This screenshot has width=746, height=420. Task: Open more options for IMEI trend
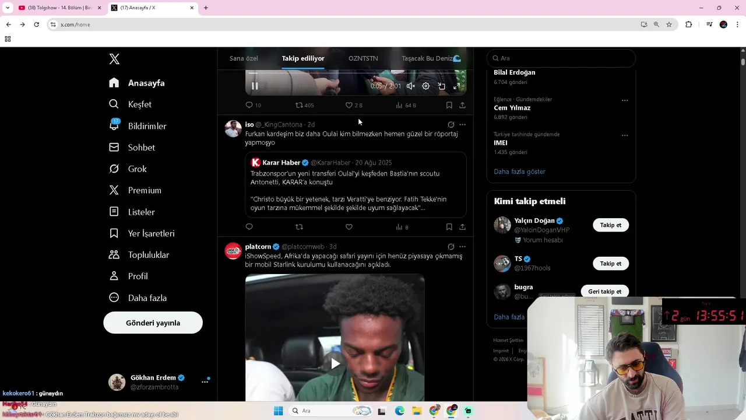tap(625, 135)
